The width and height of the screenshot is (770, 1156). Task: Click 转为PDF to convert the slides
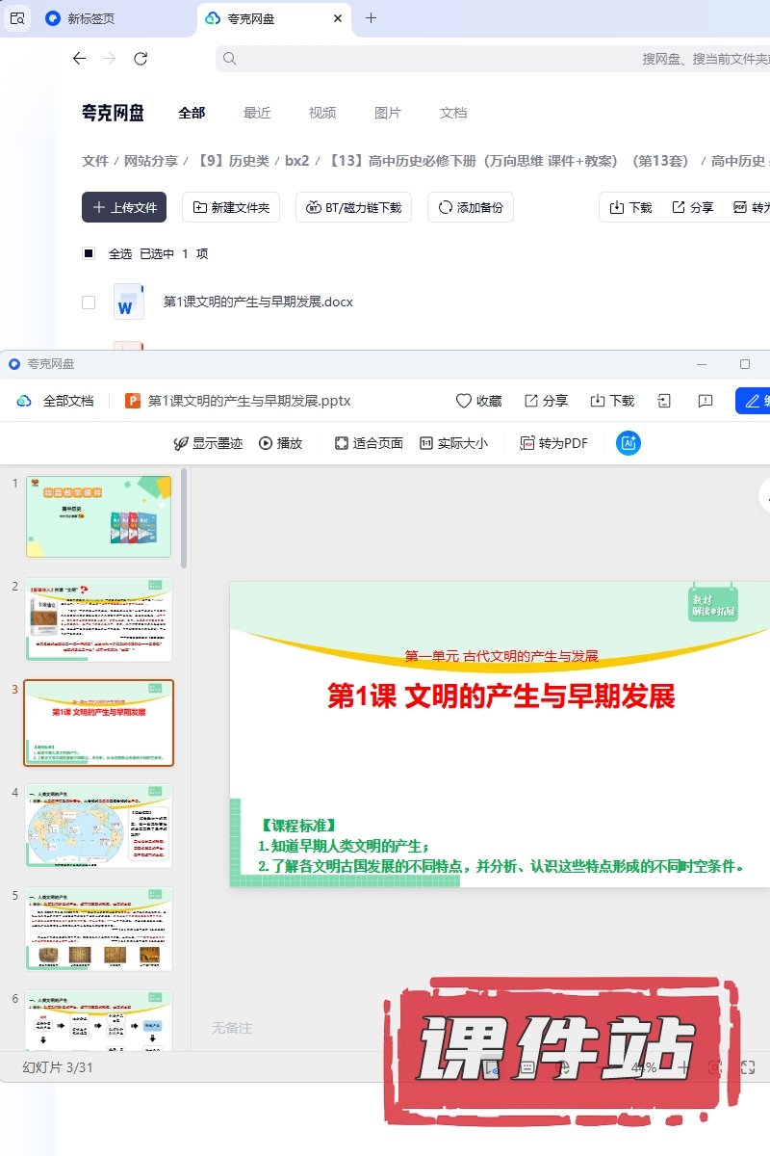pos(553,443)
